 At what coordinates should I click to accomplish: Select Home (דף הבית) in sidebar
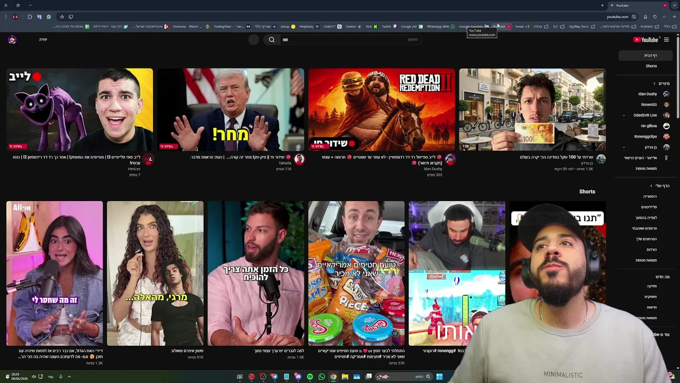point(646,55)
